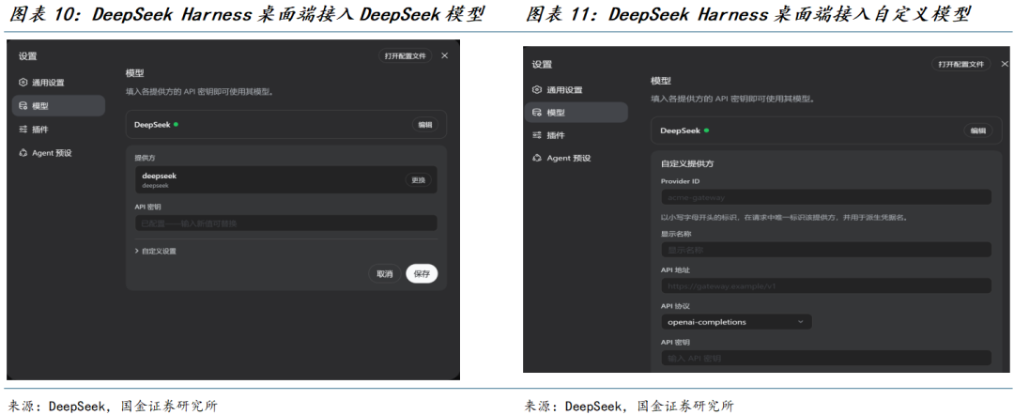The height and width of the screenshot is (415, 1014).
Task: Click general settings gear icon in right settings window
Action: (537, 89)
